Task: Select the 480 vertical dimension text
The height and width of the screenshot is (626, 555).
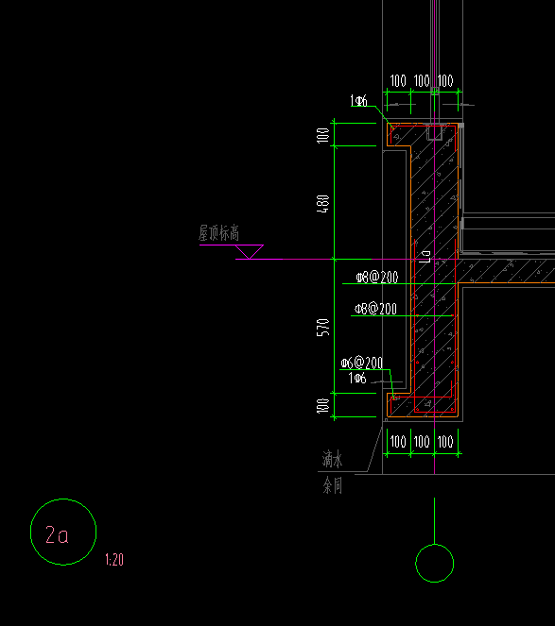Action: 323,204
